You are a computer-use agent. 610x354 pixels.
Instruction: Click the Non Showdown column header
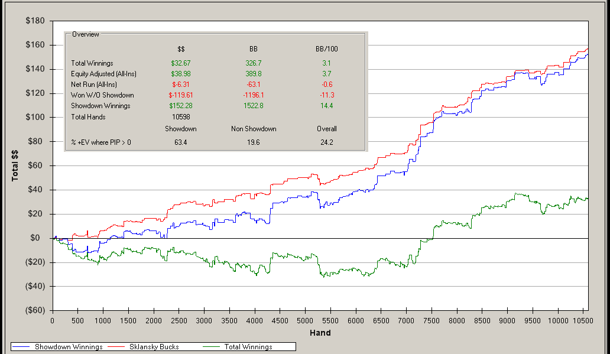(254, 128)
